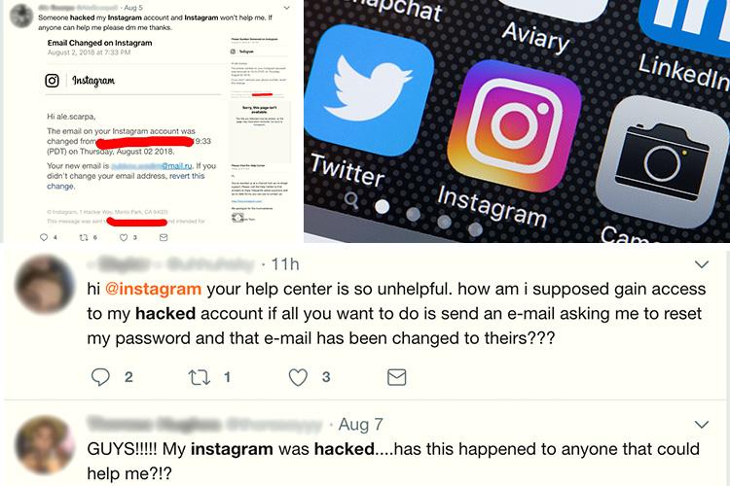Open the LinkedIn app icon

(683, 23)
